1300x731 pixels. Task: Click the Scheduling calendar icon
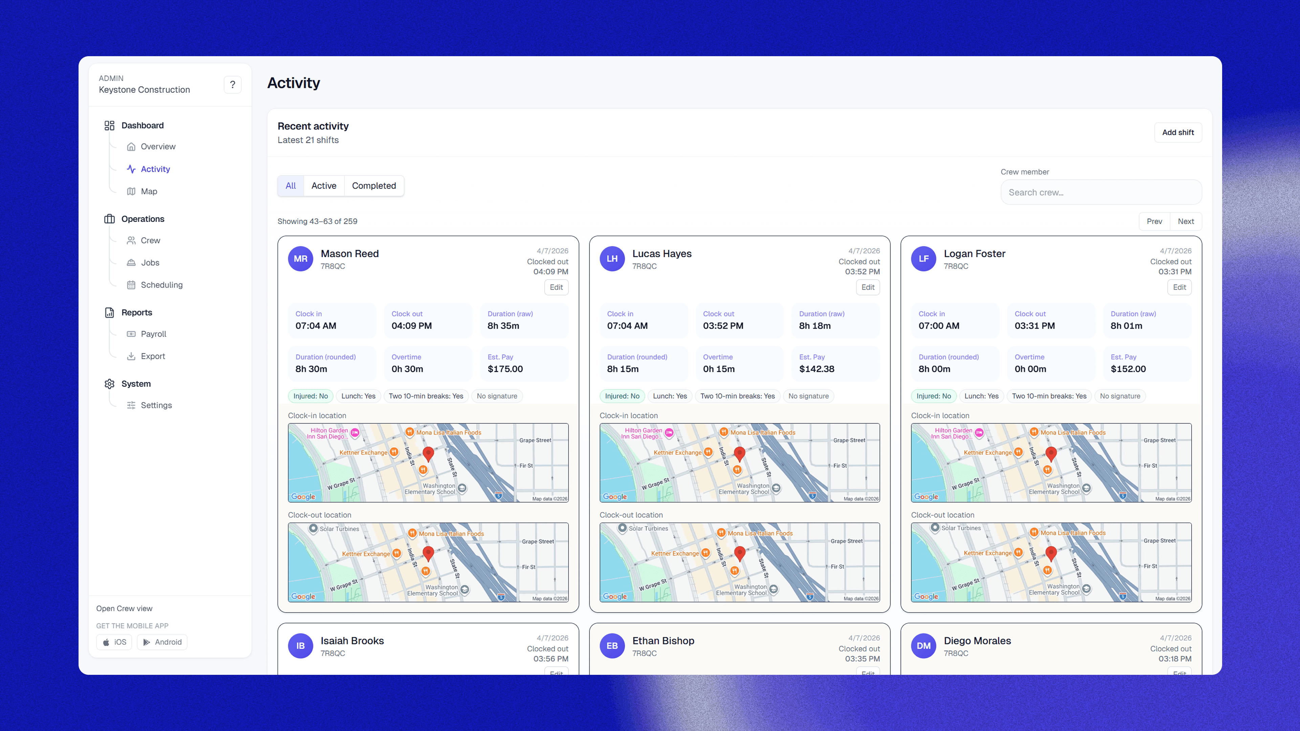tap(131, 285)
